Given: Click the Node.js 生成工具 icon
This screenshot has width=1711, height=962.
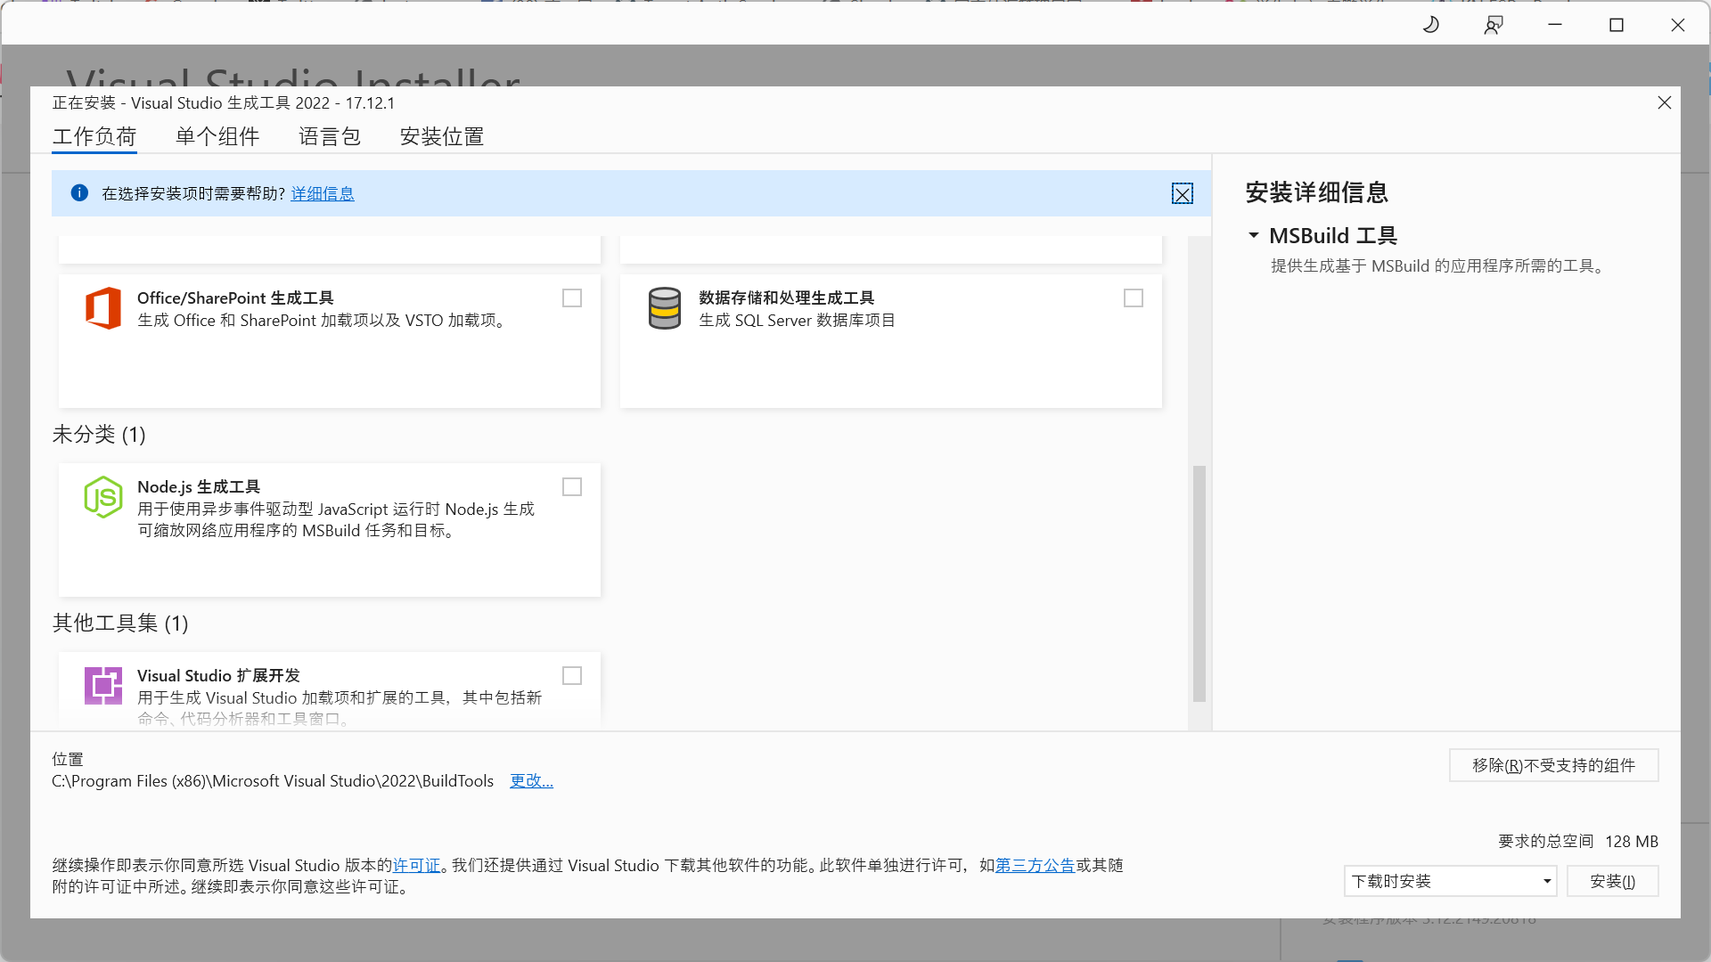Looking at the screenshot, I should click(103, 497).
